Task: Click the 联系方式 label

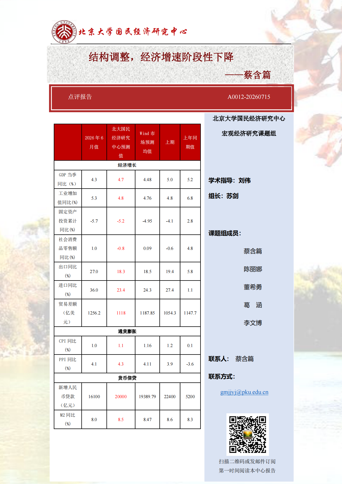Action: [222, 377]
